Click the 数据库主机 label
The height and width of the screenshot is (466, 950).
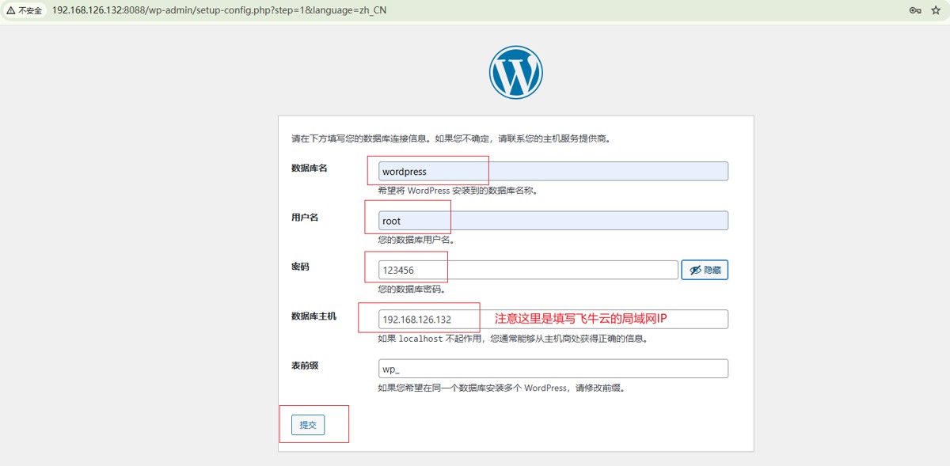click(313, 316)
